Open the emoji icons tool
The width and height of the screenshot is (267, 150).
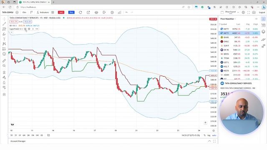tap(4, 54)
